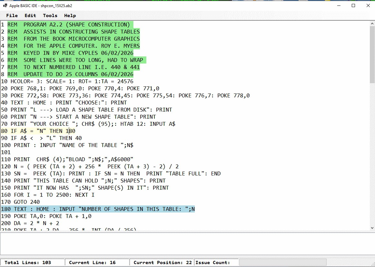Click the highlighted line 180 TEXT statement
The width and height of the screenshot is (375, 267).
click(x=98, y=209)
